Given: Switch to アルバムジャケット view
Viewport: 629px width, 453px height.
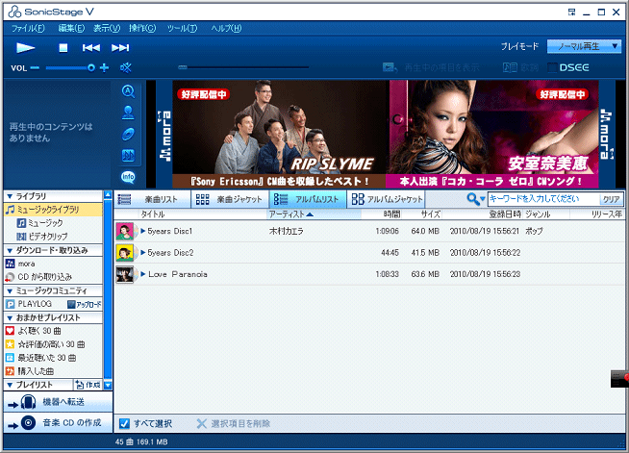Looking at the screenshot, I should [x=387, y=199].
